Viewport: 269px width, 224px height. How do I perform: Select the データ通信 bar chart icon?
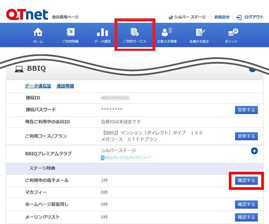tap(102, 32)
